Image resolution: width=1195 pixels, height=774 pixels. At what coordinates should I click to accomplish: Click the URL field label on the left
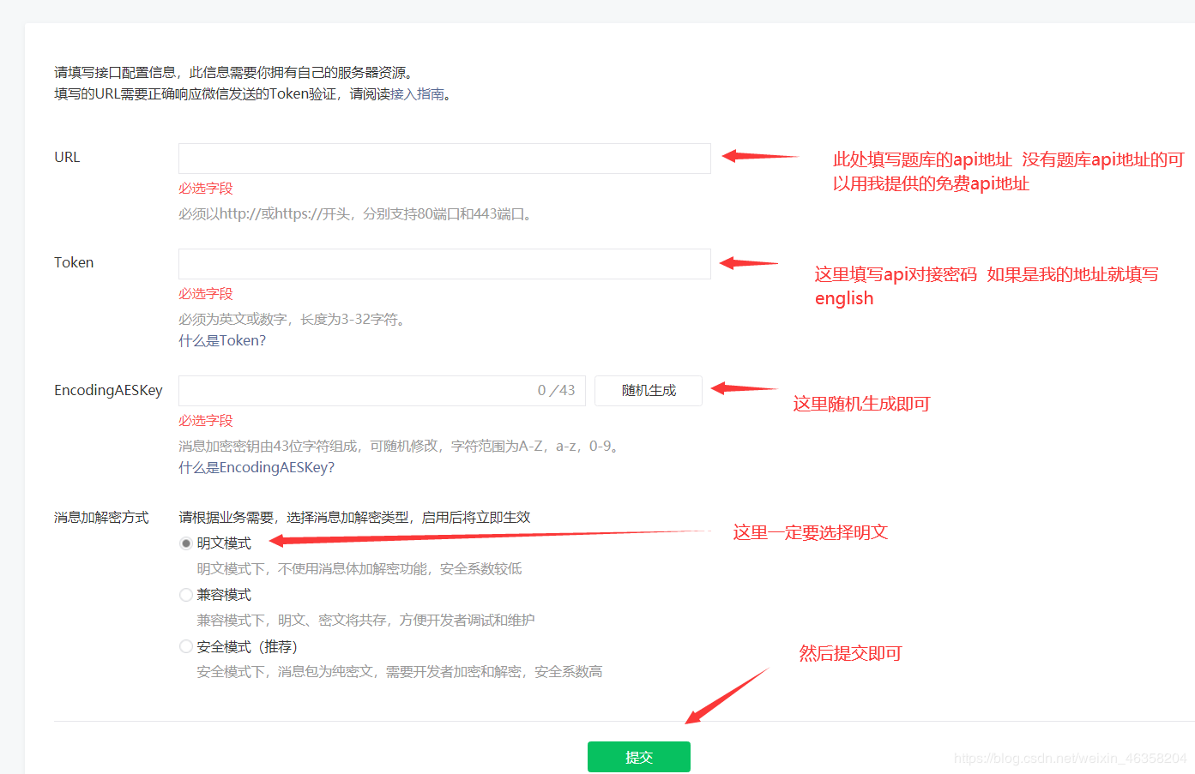click(67, 158)
